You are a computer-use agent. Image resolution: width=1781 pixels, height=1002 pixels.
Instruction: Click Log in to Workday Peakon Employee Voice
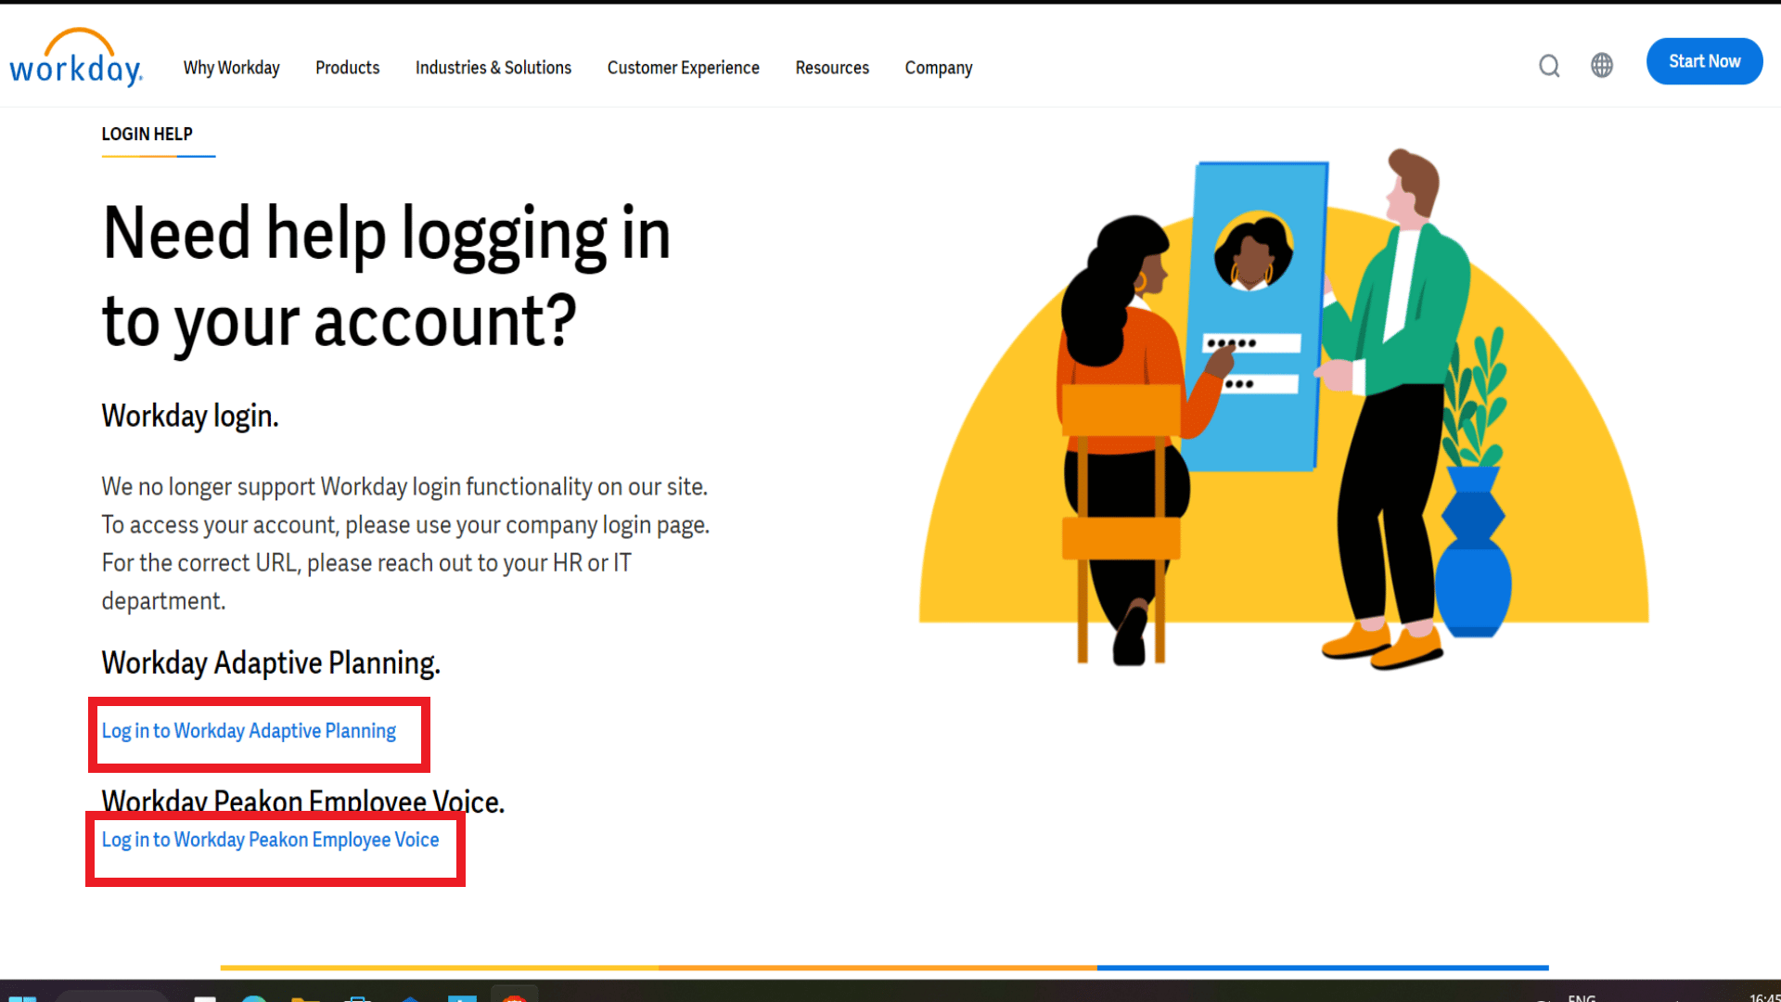(x=270, y=840)
